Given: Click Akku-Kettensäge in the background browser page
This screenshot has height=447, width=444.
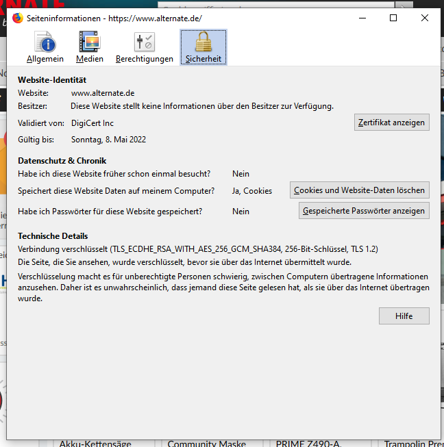Looking at the screenshot, I should [95, 444].
